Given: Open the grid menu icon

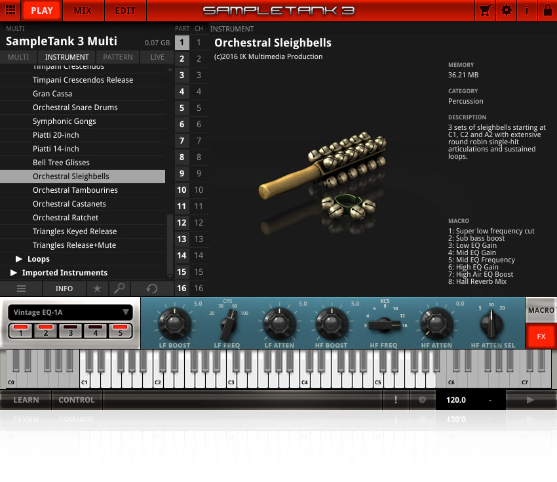Looking at the screenshot, I should coord(10,10).
